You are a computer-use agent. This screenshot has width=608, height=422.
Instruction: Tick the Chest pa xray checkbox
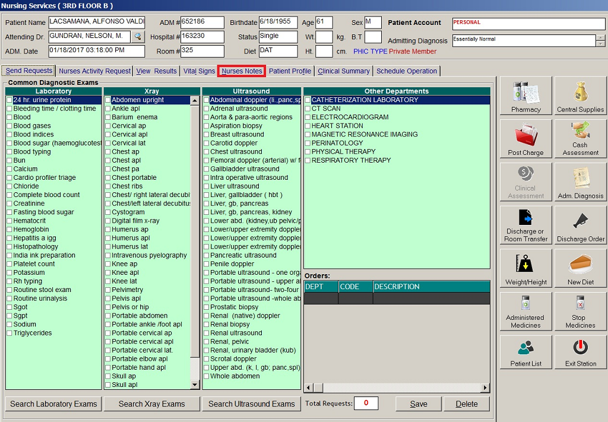108,169
